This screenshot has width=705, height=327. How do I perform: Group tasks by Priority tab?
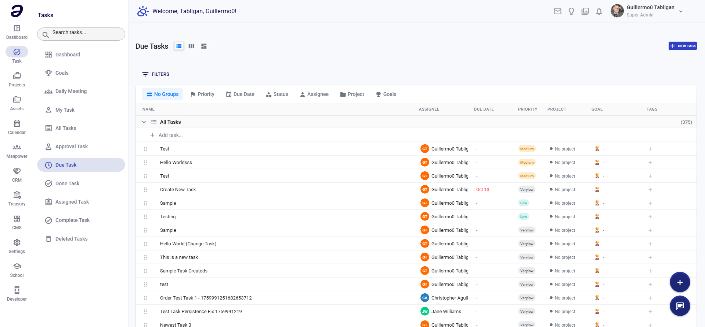[x=202, y=94]
